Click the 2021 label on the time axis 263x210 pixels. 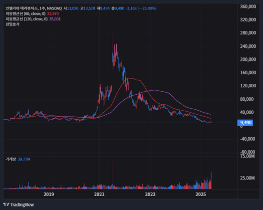point(99,195)
